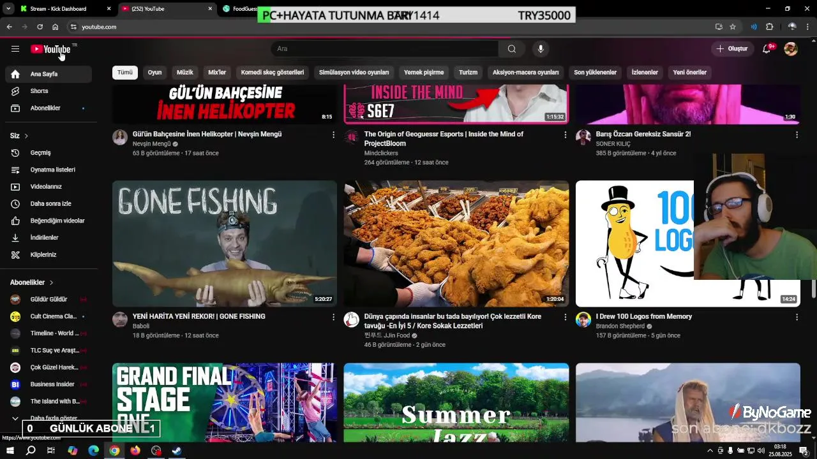
Task: Open the YouTube hamburger guide menu
Action: click(x=15, y=48)
